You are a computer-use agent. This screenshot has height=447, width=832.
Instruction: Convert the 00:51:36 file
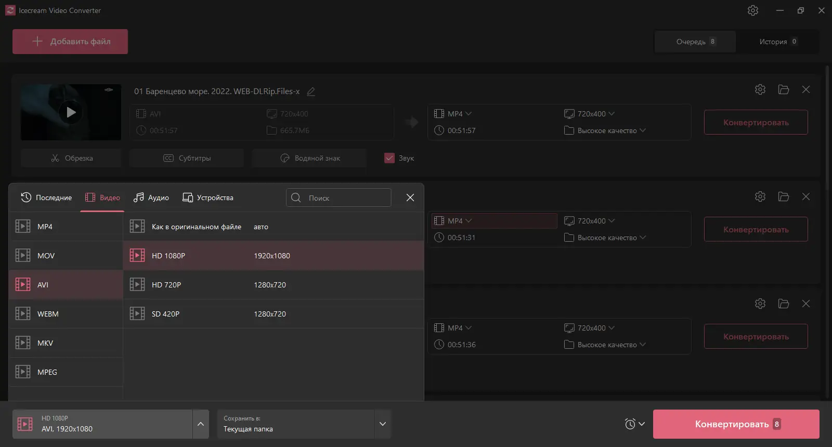756,336
